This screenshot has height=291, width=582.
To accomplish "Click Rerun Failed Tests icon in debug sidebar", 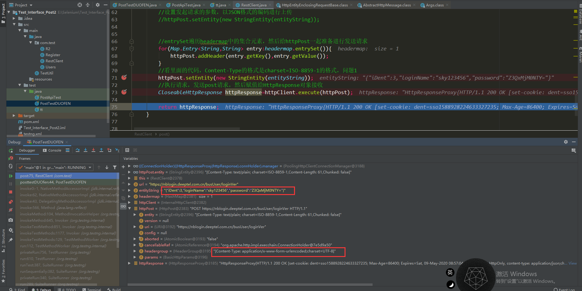I will [11, 158].
